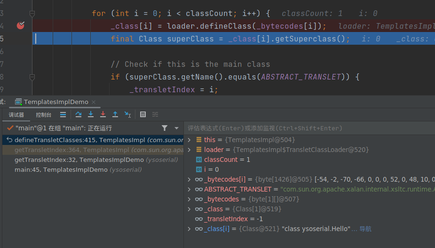The width and height of the screenshot is (435, 248).
Task: Expand the _bytecodes[i] variable node
Action: click(190, 179)
